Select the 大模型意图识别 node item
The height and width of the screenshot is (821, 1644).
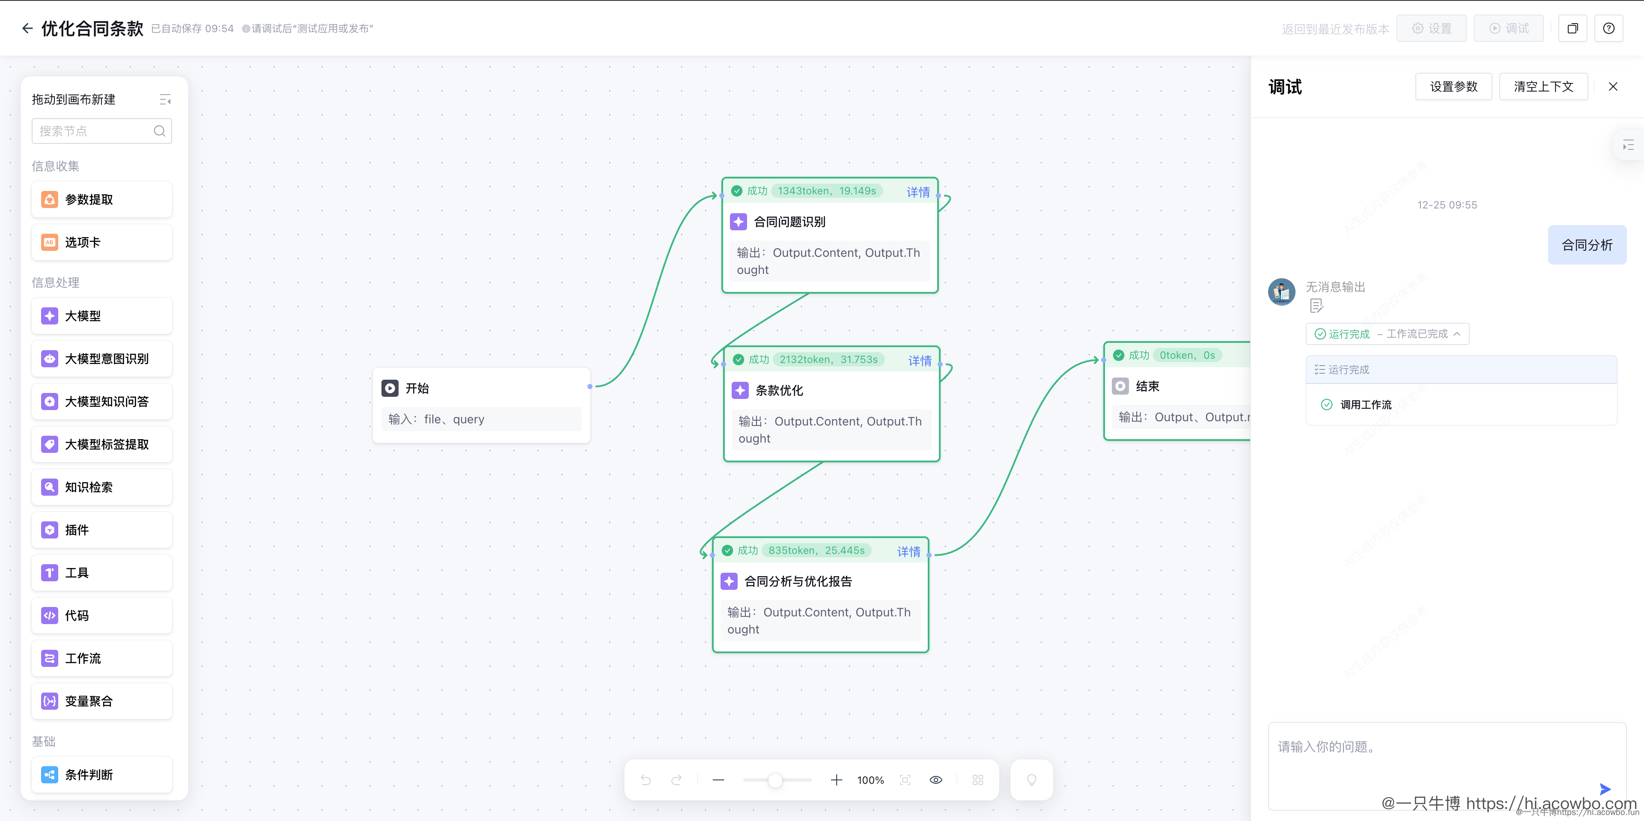[101, 359]
